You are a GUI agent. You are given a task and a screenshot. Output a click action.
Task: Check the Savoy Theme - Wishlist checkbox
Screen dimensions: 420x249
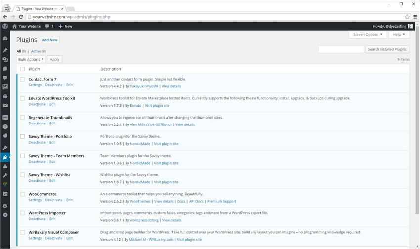pyautogui.click(x=23, y=175)
